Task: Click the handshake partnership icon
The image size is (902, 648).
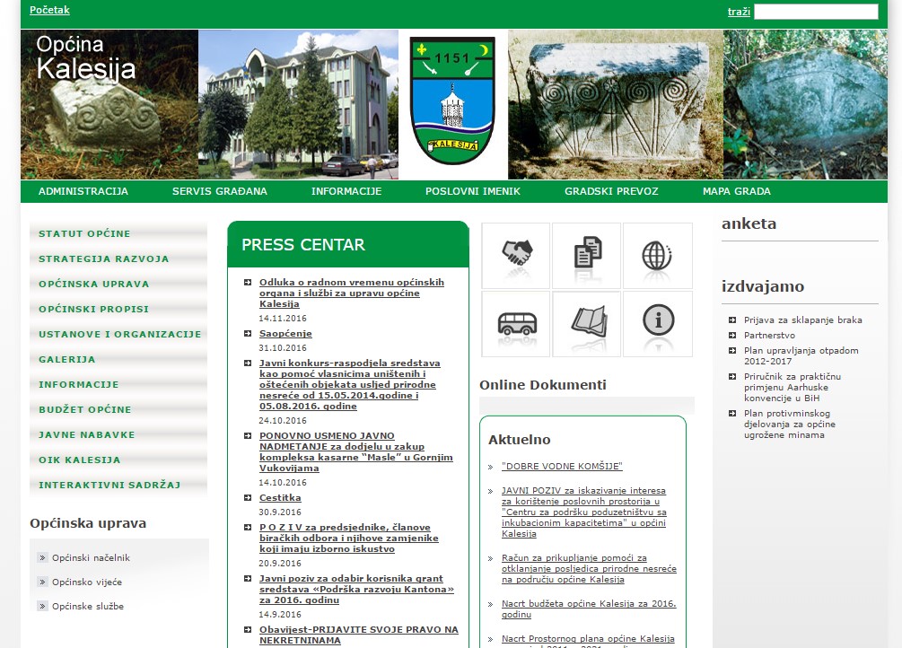Action: coord(515,256)
